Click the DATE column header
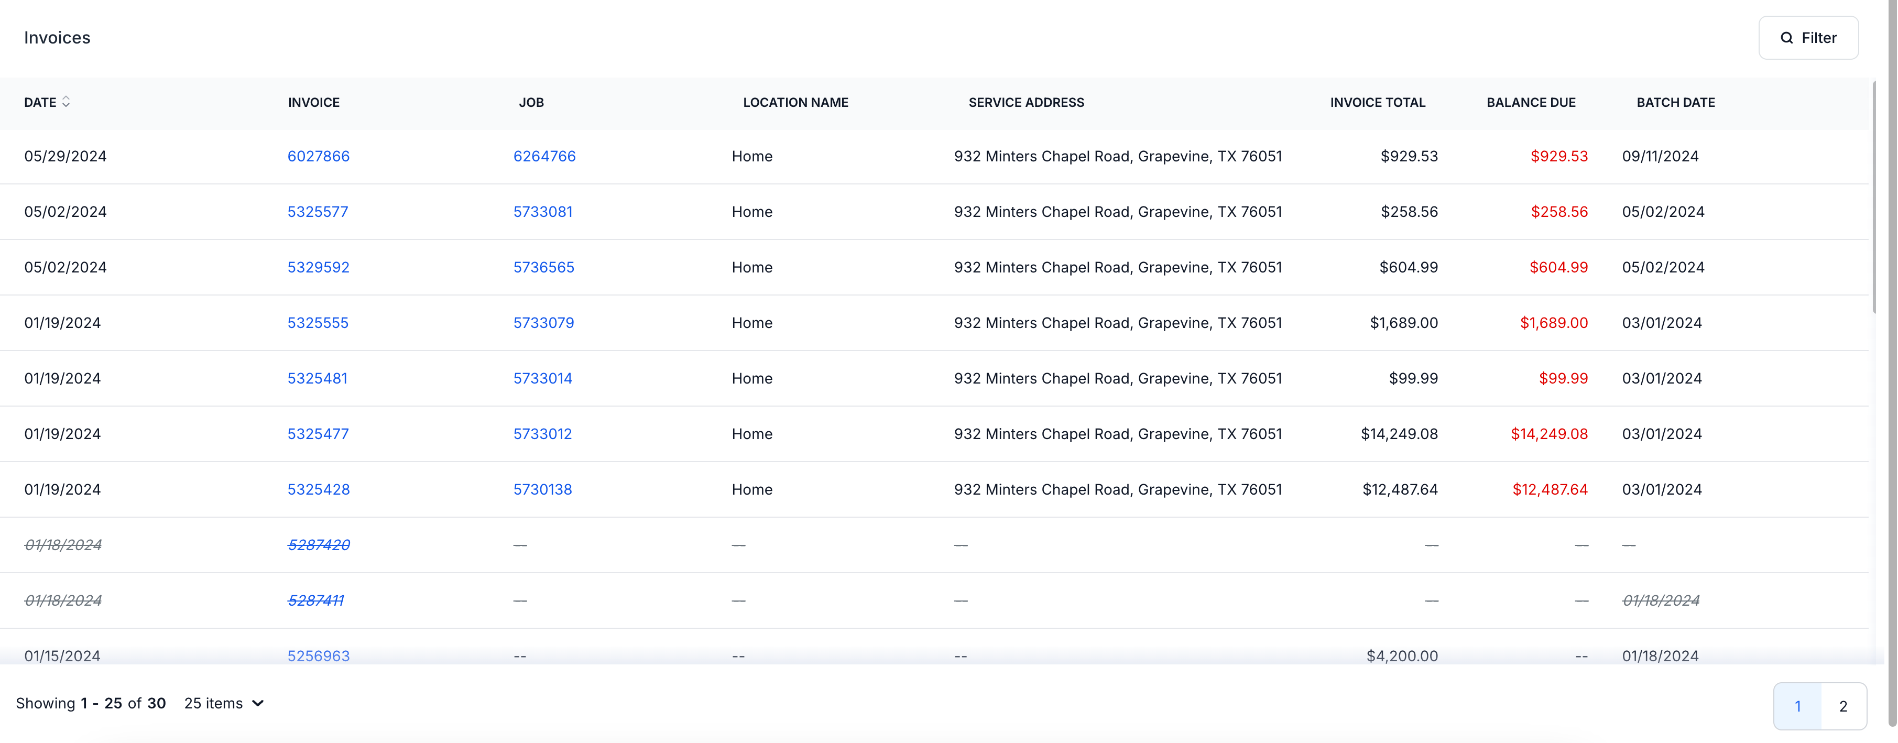 point(40,103)
